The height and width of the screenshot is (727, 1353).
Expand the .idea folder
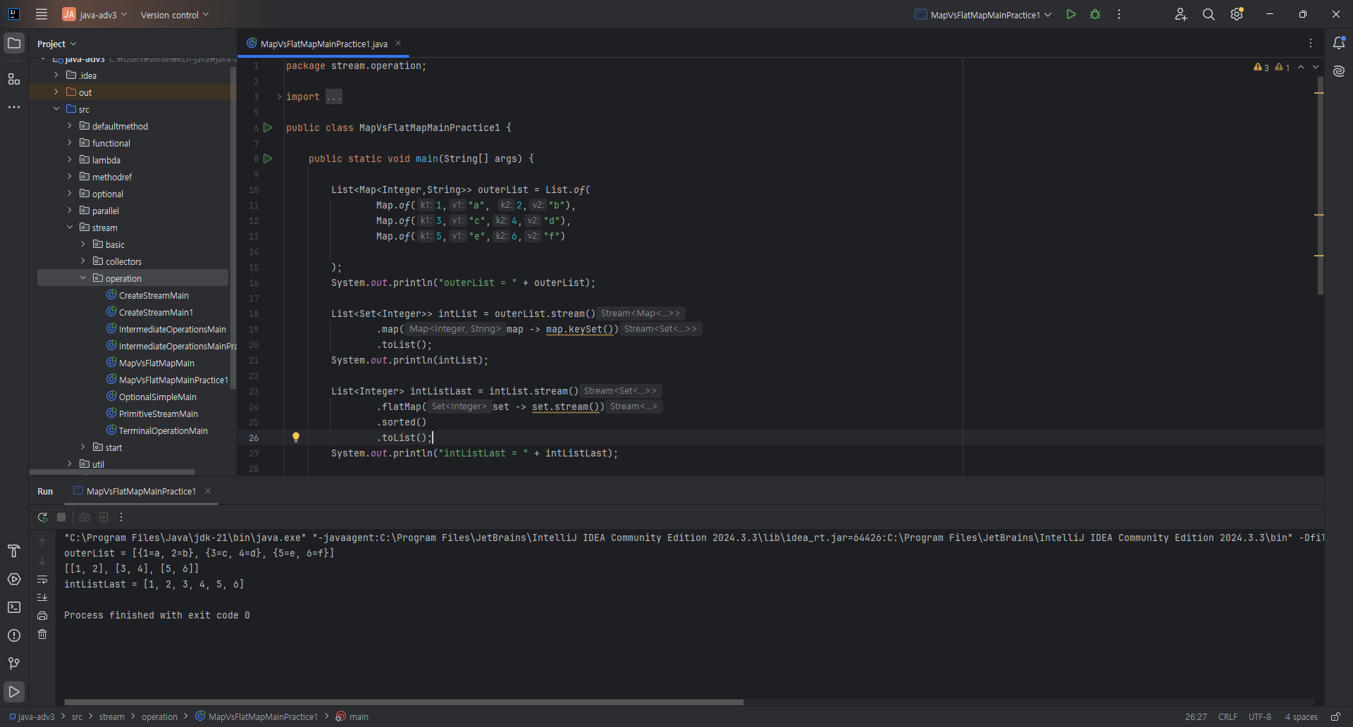click(56, 75)
